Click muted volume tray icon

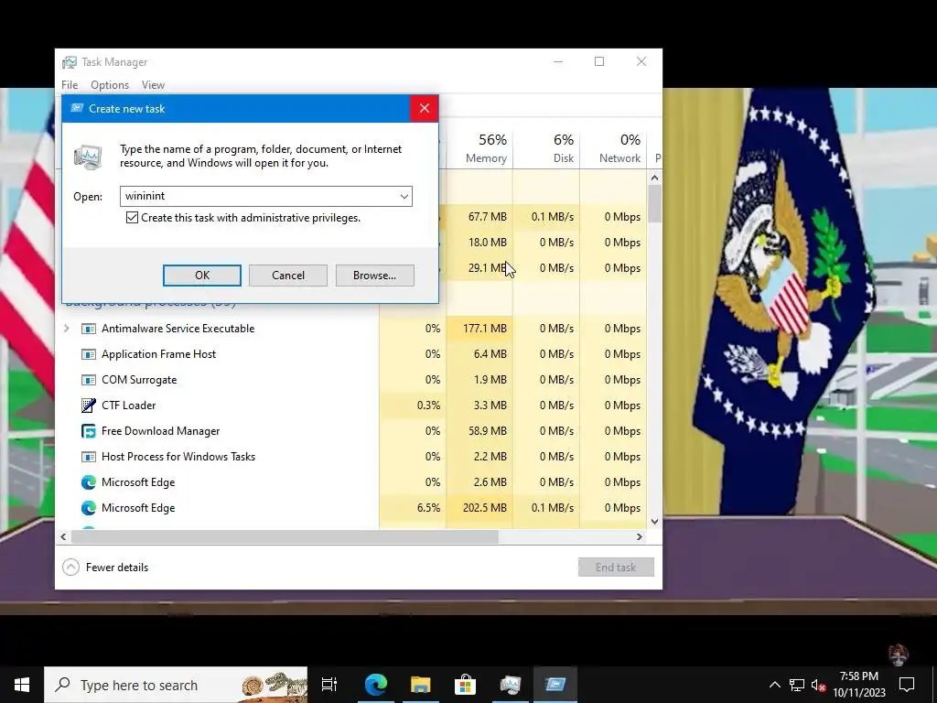coord(818,685)
